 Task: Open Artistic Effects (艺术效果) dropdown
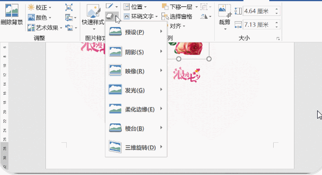(x=45, y=27)
